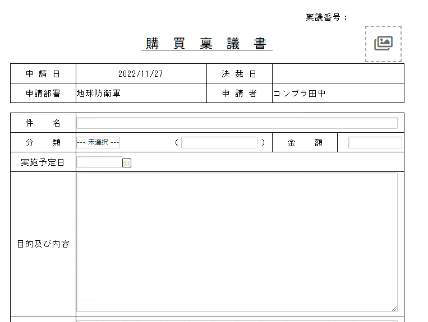Image resolution: width=428 pixels, height=322 pixels.
Task: Click the 件名 text input field
Action: [237, 123]
